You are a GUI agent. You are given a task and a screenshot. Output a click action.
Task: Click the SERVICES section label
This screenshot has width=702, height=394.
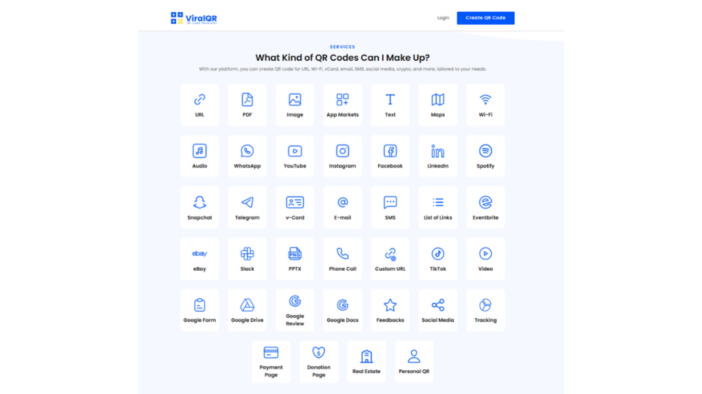[343, 47]
